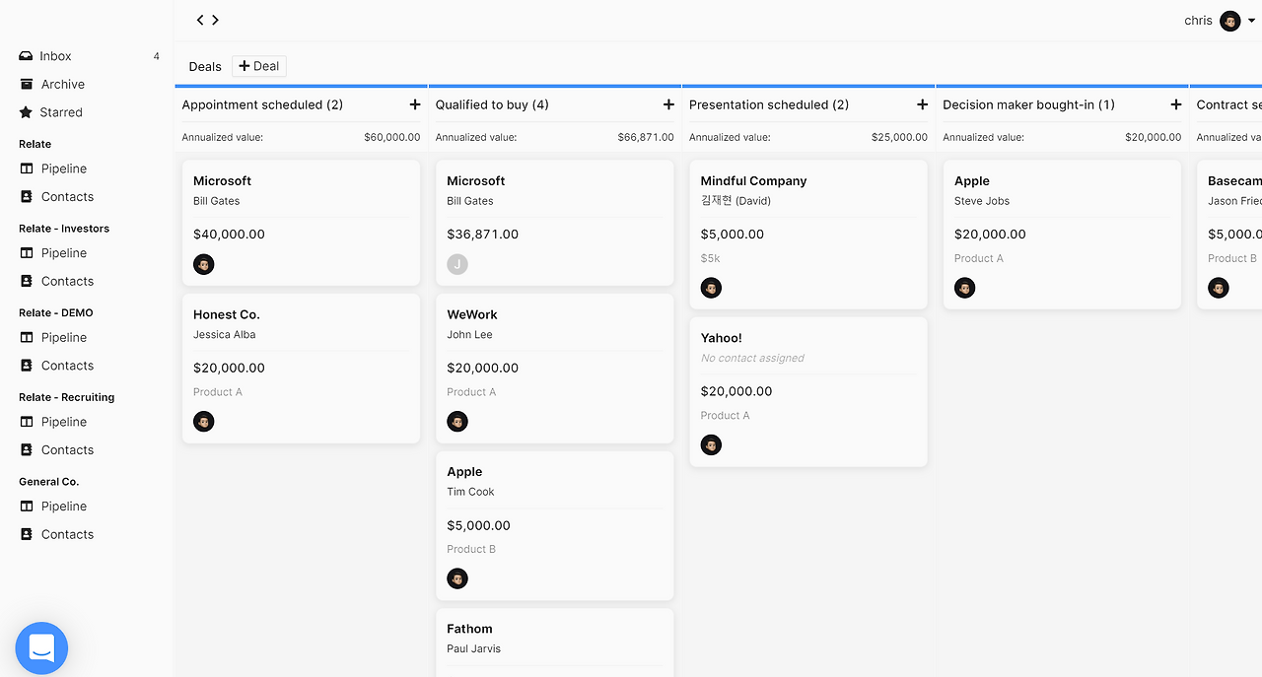1262x677 pixels.
Task: Click the Contacts icon under Relate - Recruiting
Action: point(27,449)
